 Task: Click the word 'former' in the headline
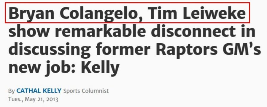123,49
